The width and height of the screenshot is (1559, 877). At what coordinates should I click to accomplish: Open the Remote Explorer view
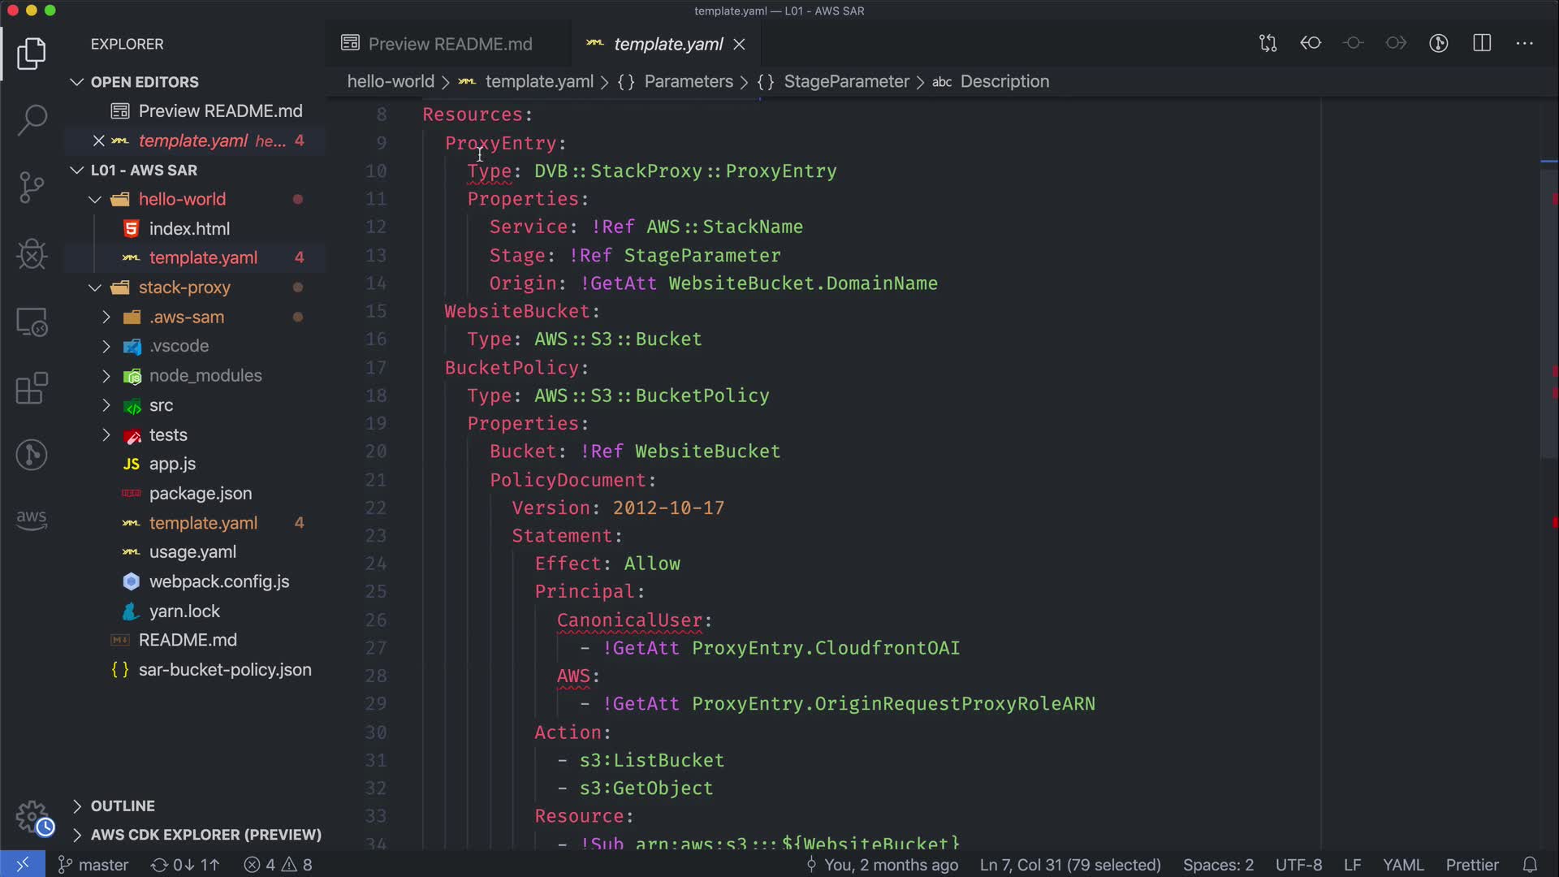click(x=32, y=322)
